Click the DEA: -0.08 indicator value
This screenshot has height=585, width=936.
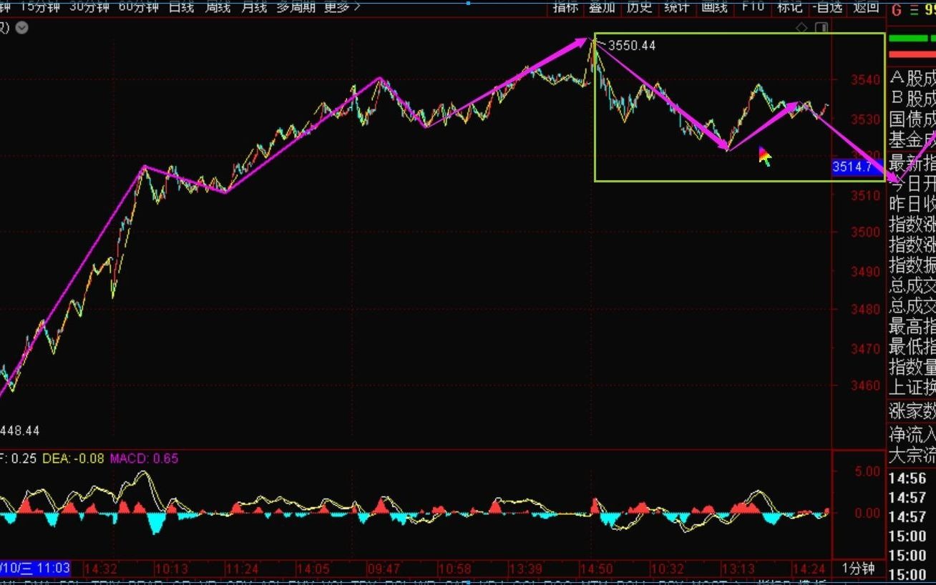click(72, 458)
